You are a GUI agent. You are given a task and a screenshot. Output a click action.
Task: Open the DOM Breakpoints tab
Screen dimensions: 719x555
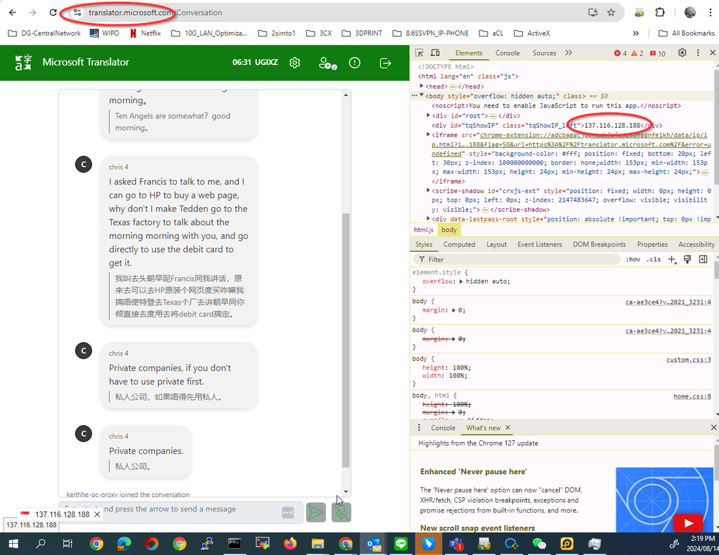tap(599, 244)
